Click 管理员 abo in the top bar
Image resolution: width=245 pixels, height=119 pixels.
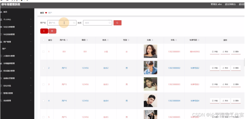216,4
